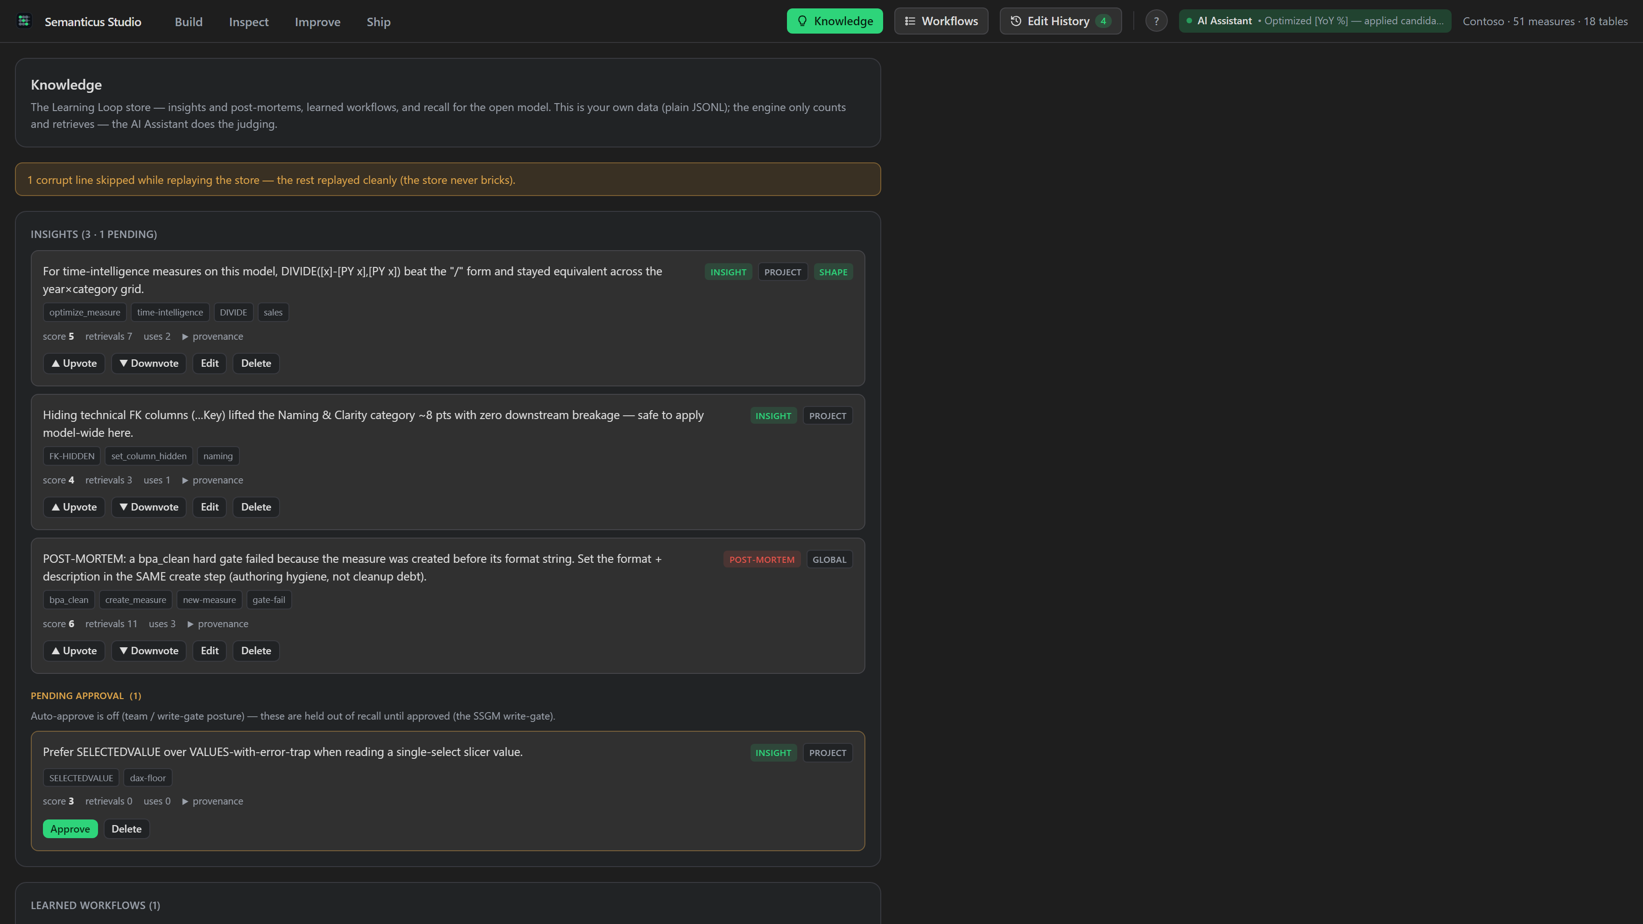1643x924 pixels.
Task: Click the set_column_hidden tag
Action: pyautogui.click(x=148, y=456)
